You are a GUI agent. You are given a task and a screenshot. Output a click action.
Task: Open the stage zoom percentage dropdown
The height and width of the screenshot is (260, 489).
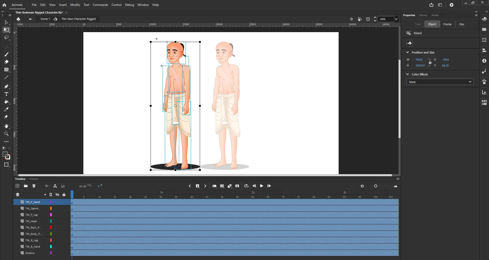[396, 19]
